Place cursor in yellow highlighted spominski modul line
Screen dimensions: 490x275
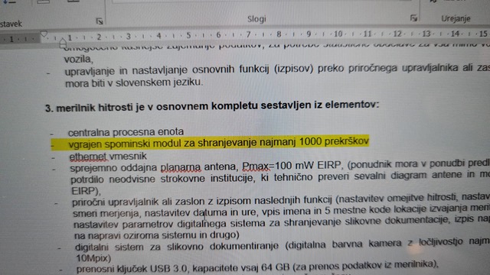(x=218, y=143)
